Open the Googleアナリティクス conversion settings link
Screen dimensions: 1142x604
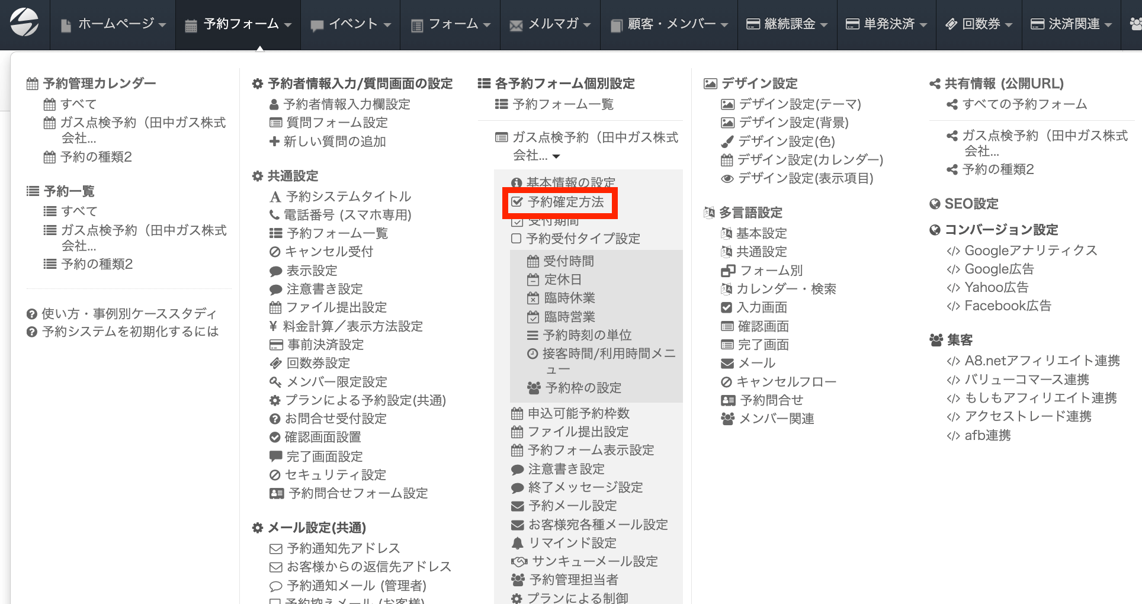[1030, 250]
